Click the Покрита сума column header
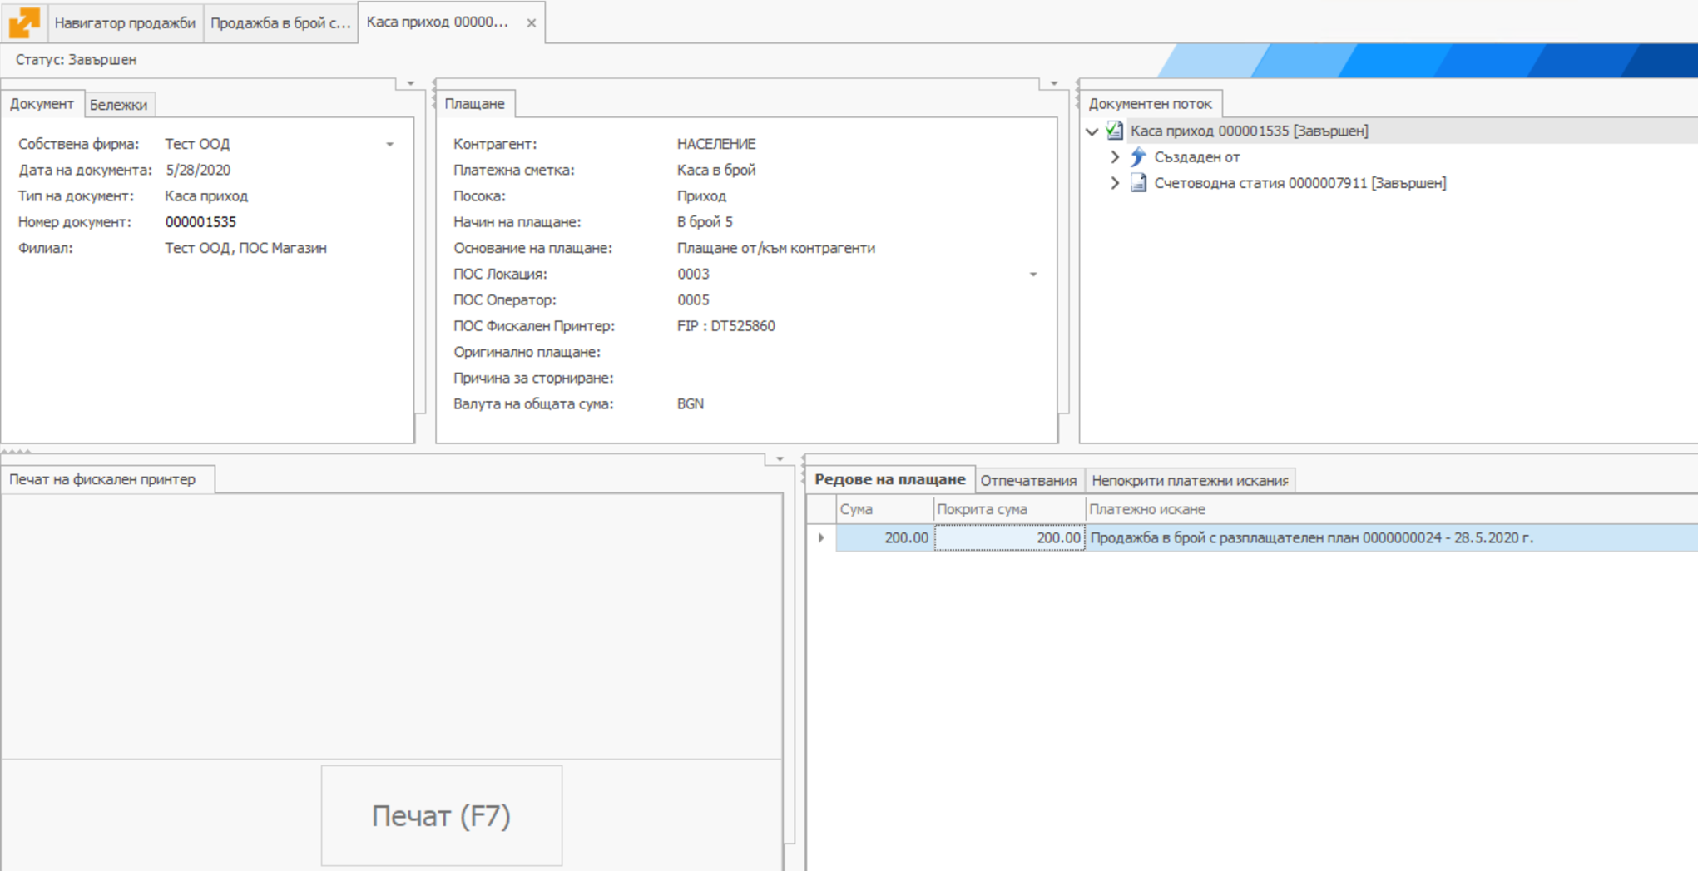 point(1009,509)
